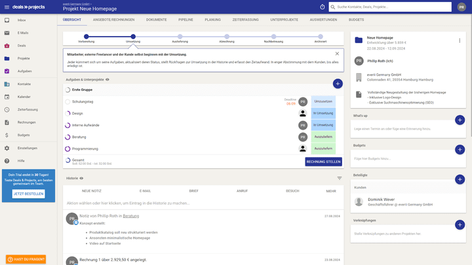This screenshot has height=265, width=472.
Task: Toggle the Historie visibility eye icon
Action: click(82, 178)
